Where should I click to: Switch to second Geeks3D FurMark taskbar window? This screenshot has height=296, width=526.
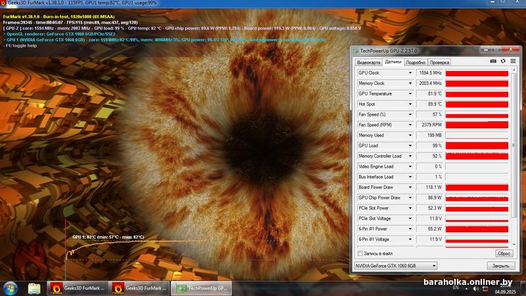click(x=139, y=288)
